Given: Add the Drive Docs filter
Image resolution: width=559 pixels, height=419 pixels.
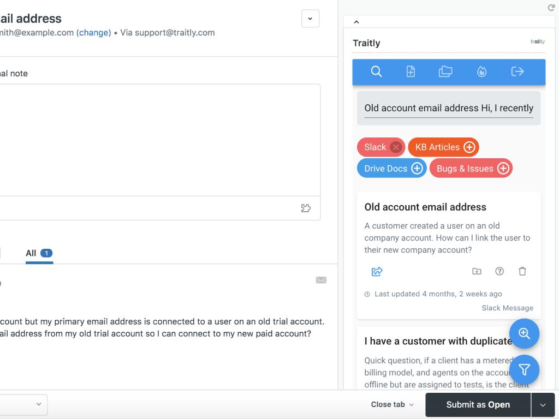Looking at the screenshot, I should [x=417, y=168].
